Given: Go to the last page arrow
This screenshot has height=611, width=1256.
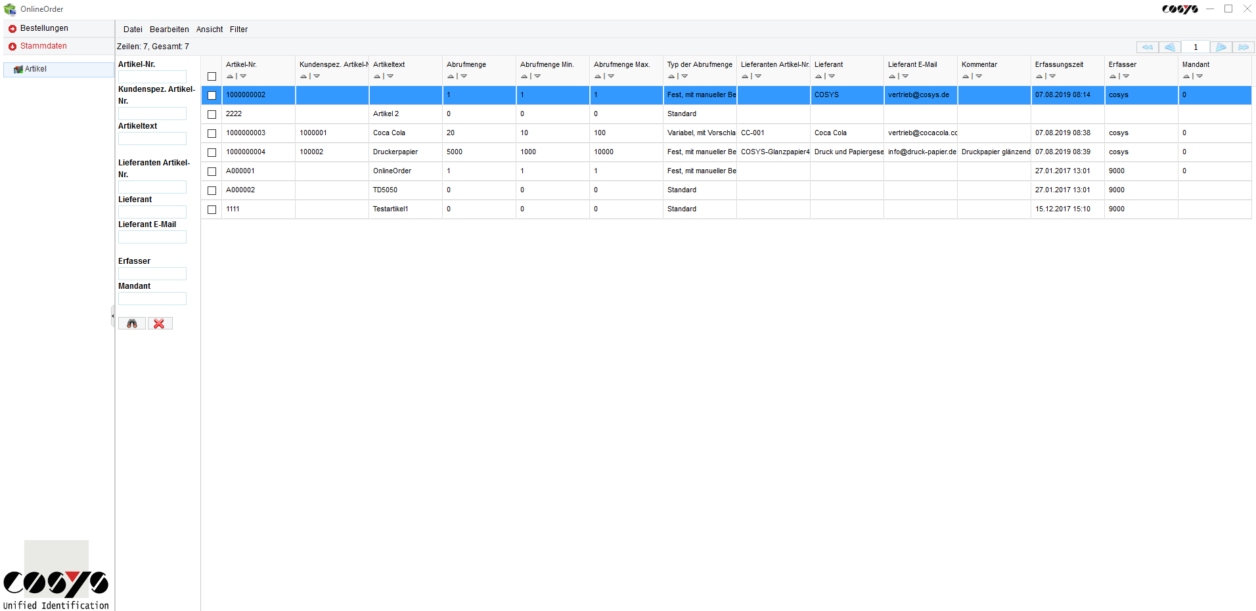Looking at the screenshot, I should tap(1243, 47).
